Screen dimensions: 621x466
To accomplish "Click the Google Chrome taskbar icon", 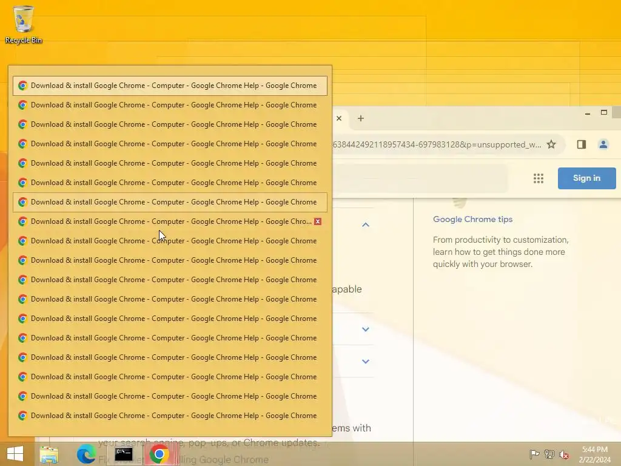I will click(159, 454).
